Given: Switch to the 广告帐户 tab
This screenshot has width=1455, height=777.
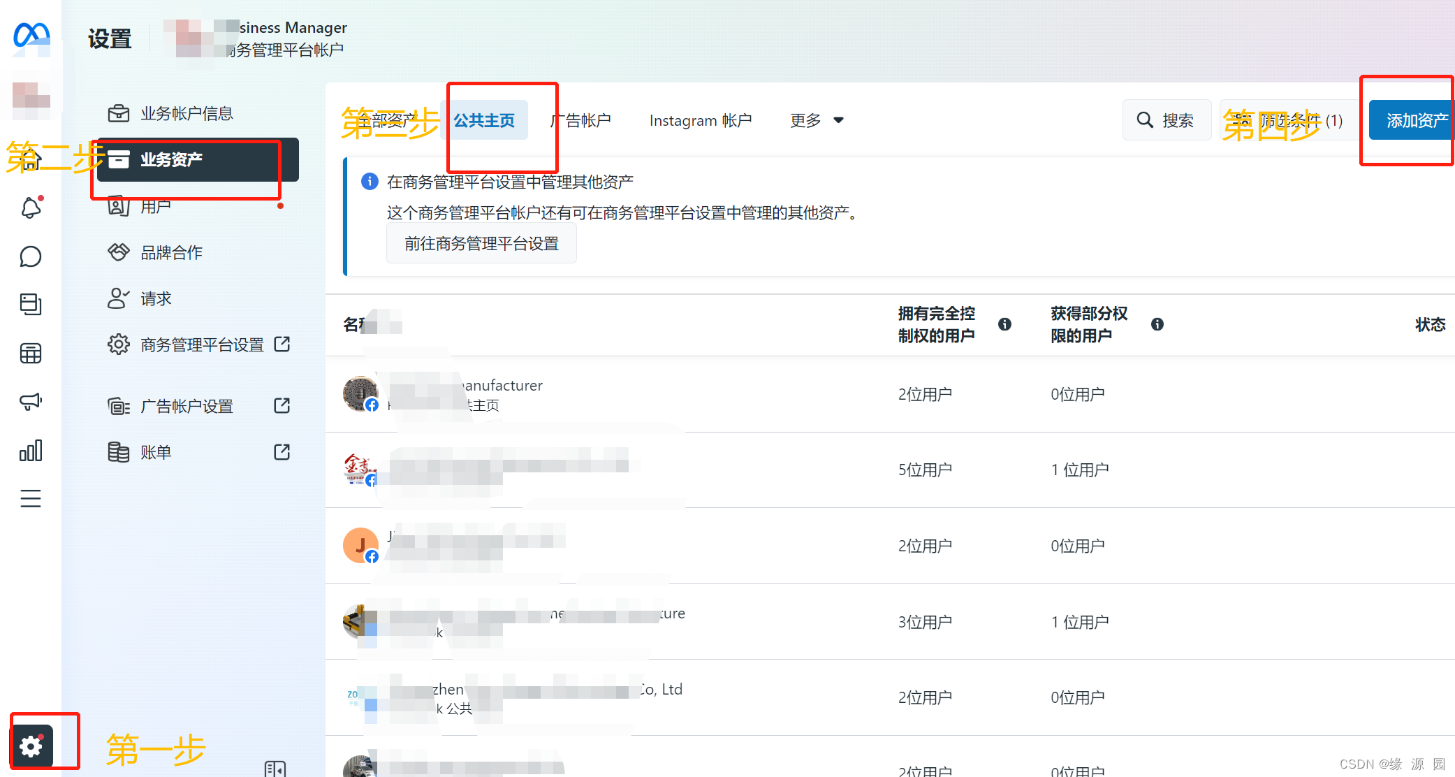Looking at the screenshot, I should [x=582, y=119].
